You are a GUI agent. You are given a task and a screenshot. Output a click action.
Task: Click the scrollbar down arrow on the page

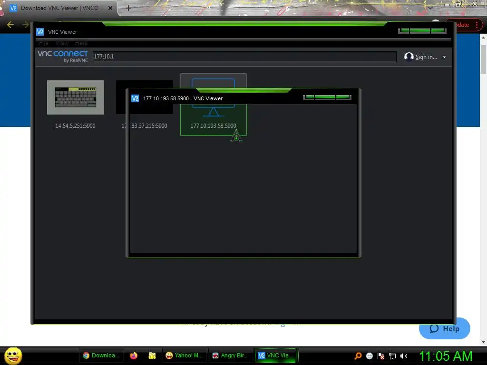tap(483, 342)
